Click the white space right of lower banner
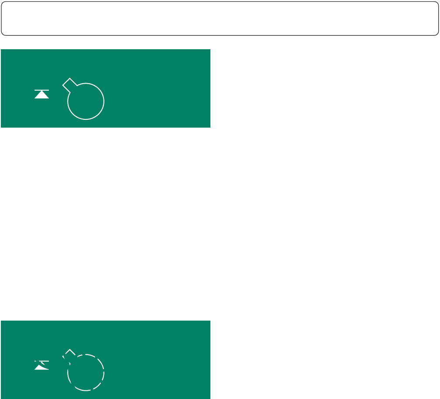Image resolution: width=440 pixels, height=399 pixels. click(325, 360)
